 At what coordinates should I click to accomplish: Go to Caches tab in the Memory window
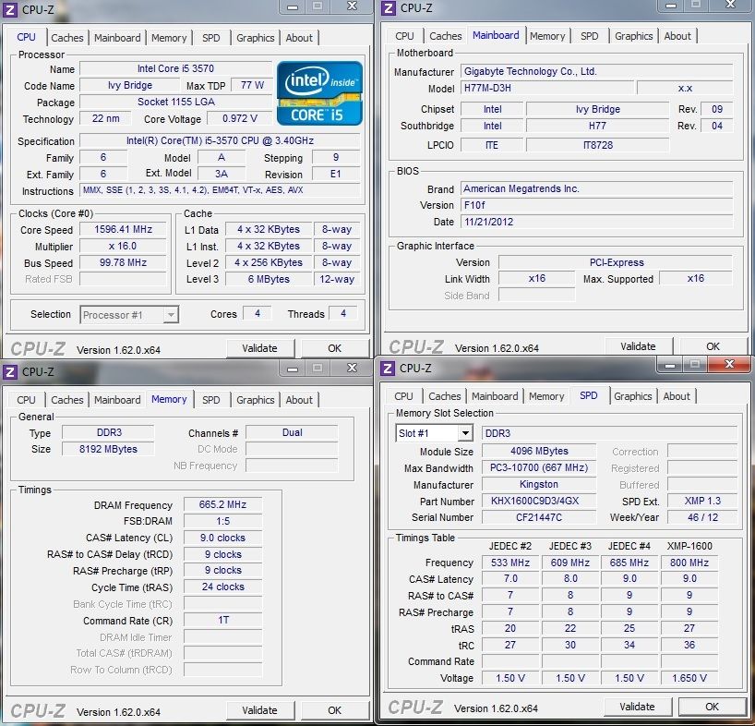[x=67, y=400]
